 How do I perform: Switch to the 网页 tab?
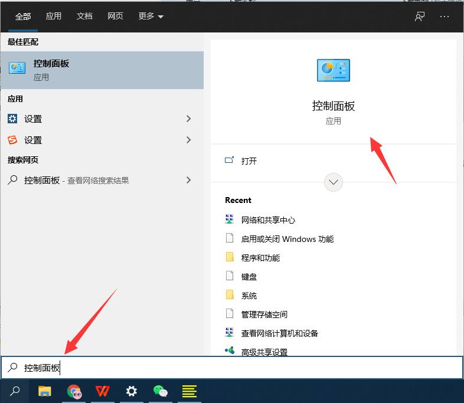click(115, 17)
